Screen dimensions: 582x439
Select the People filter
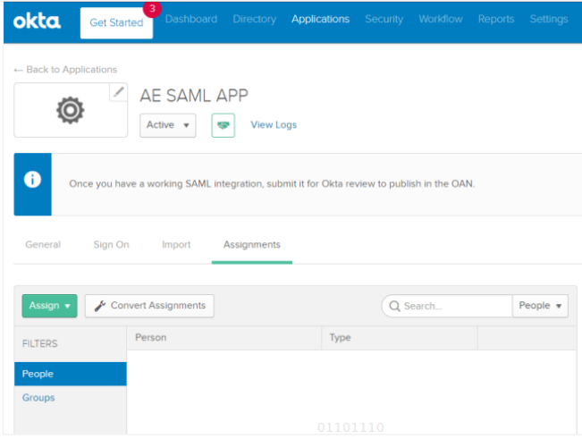point(71,374)
